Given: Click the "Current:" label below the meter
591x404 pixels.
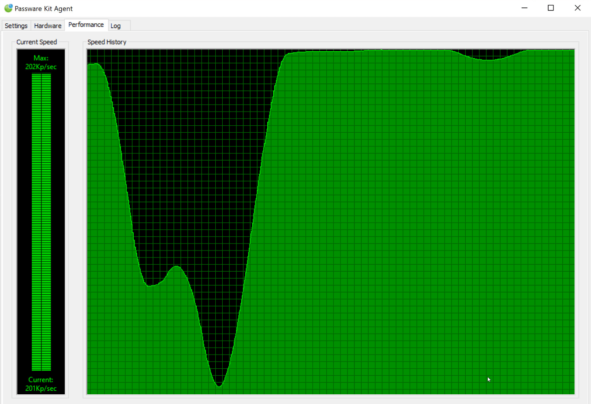Looking at the screenshot, I should click(x=41, y=380).
